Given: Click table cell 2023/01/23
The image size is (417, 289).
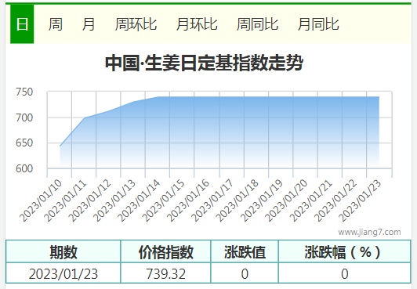Looking at the screenshot, I should click(x=63, y=273).
